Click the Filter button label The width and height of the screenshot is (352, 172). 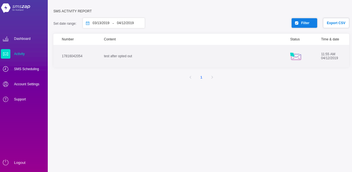[x=305, y=23]
